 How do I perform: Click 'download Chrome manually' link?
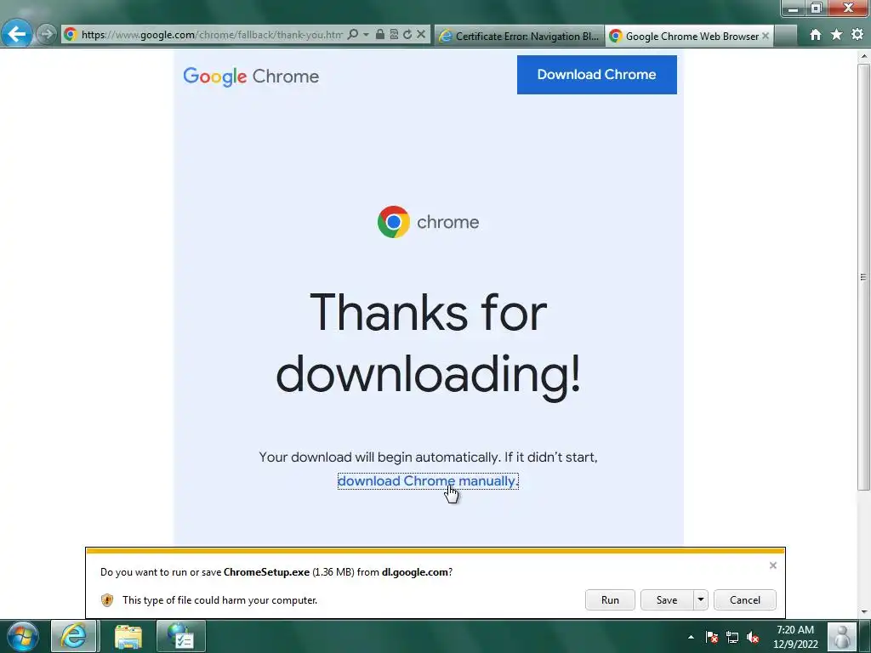428,481
